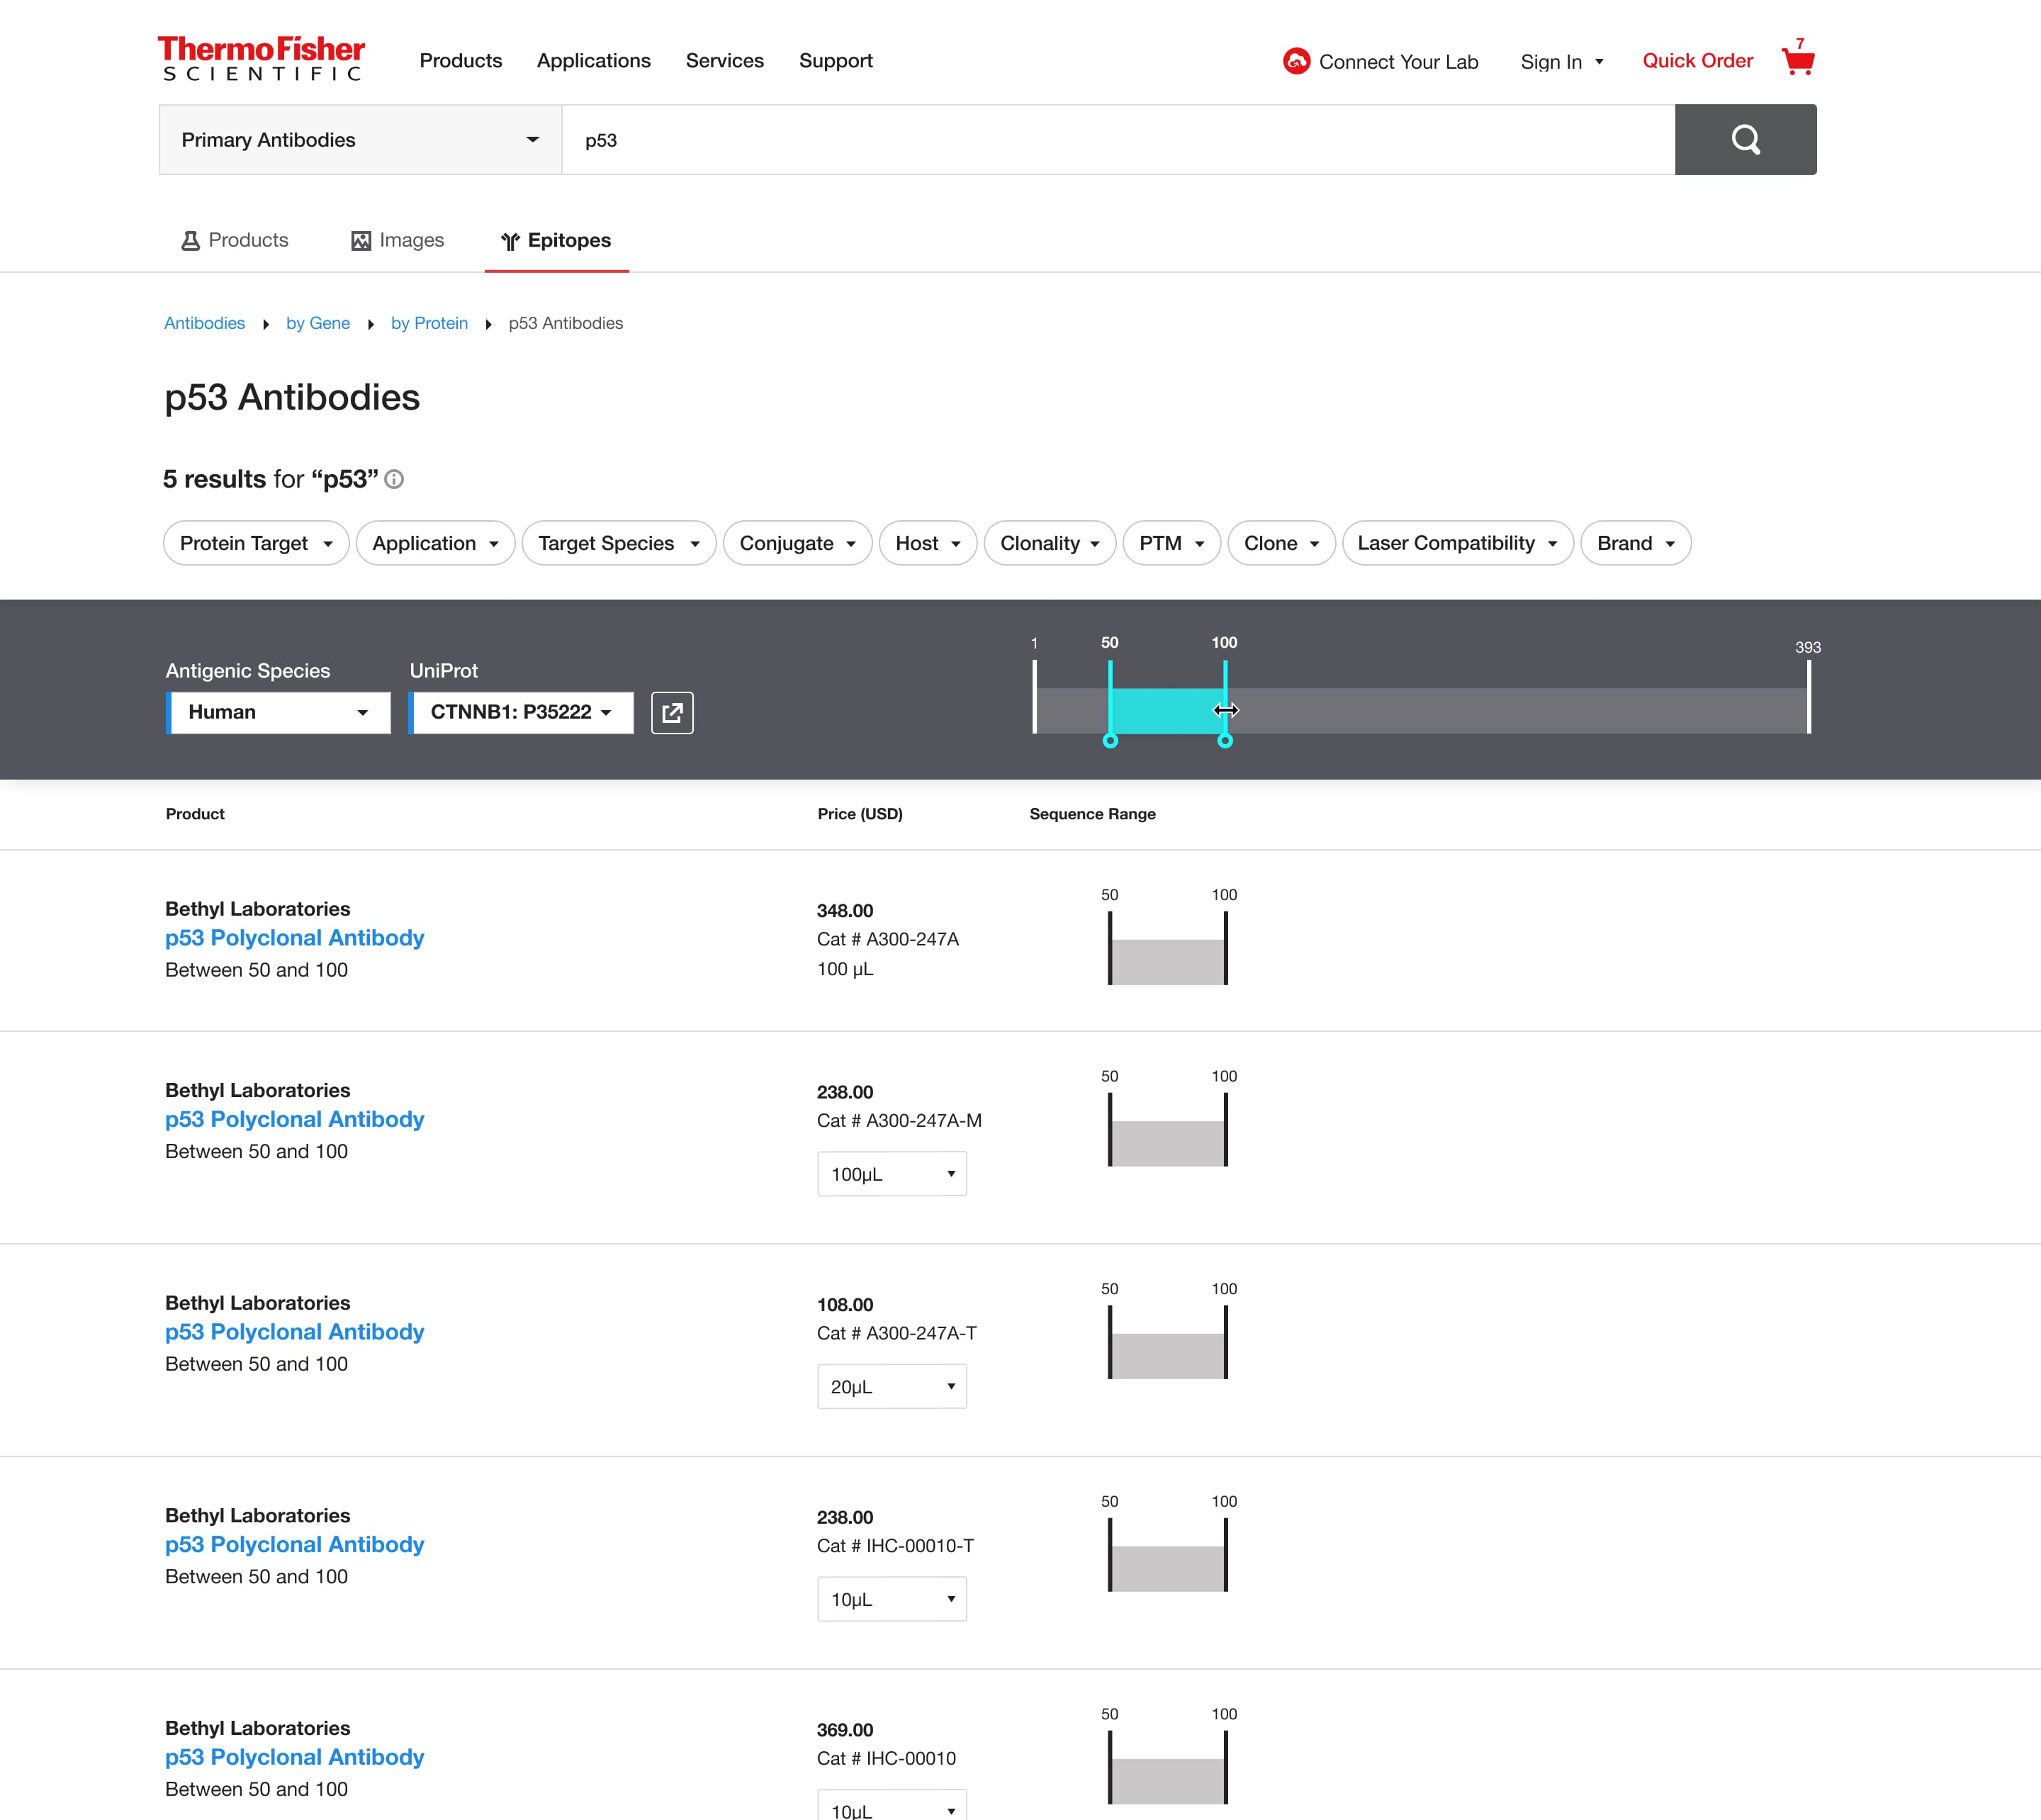Click the price 348.00
The width and height of the screenshot is (2041, 1820).
coord(845,911)
